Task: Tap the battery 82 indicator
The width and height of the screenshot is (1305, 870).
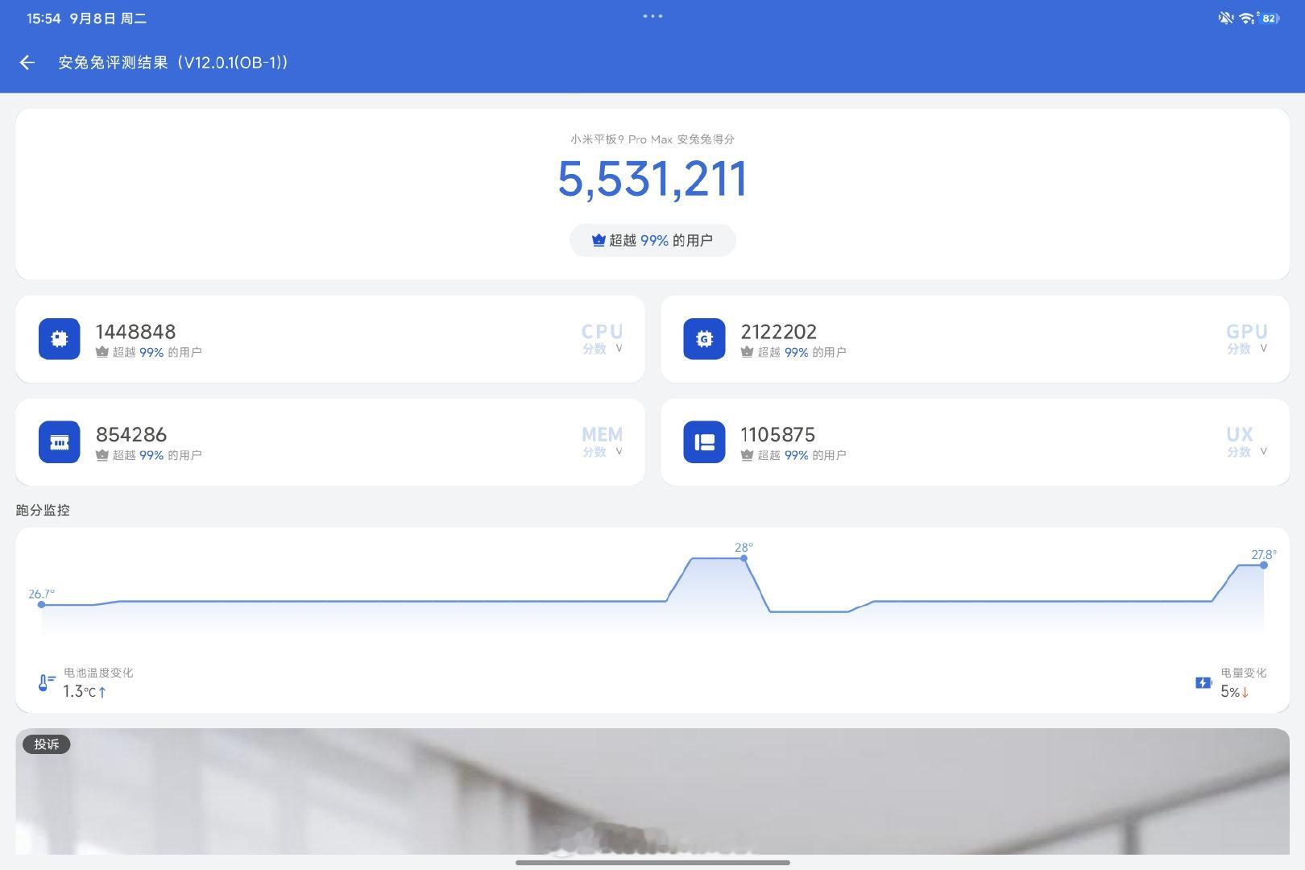Action: pos(1270,18)
